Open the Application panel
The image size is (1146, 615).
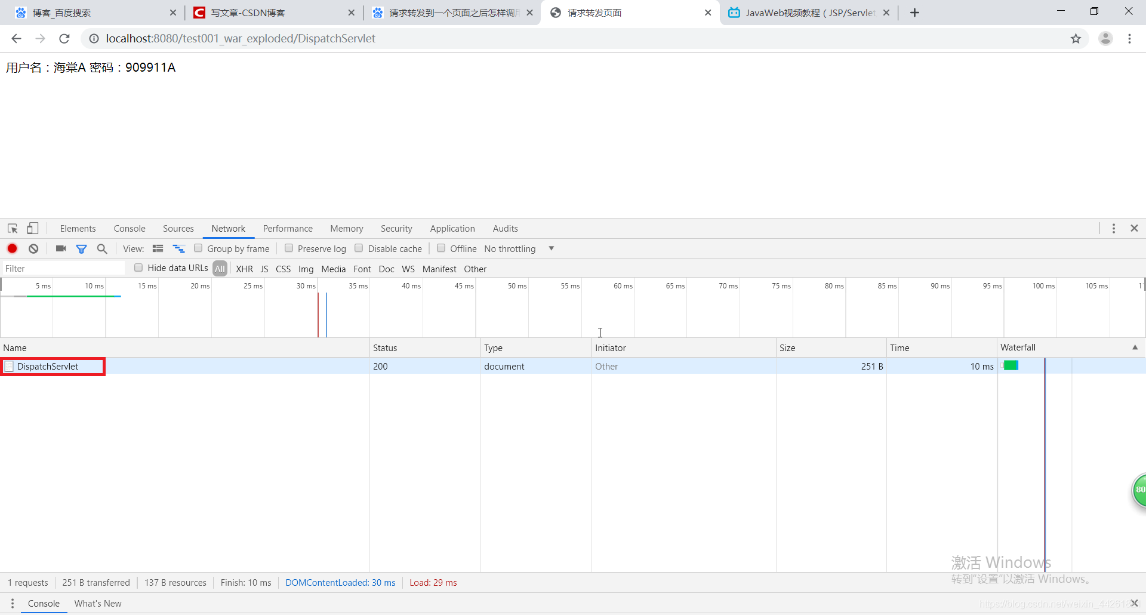click(452, 229)
